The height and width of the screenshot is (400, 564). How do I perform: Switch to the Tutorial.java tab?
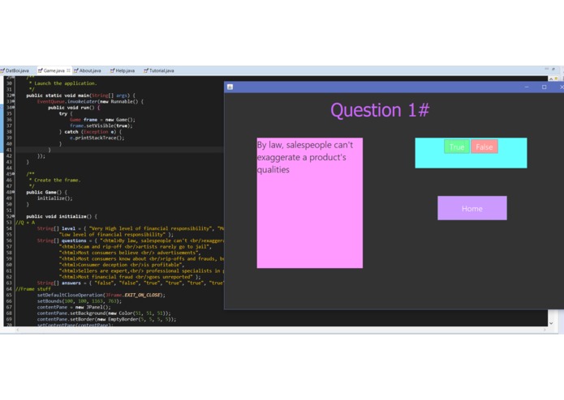158,70
